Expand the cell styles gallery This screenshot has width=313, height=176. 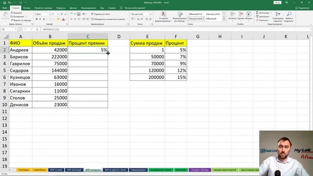(x=224, y=20)
